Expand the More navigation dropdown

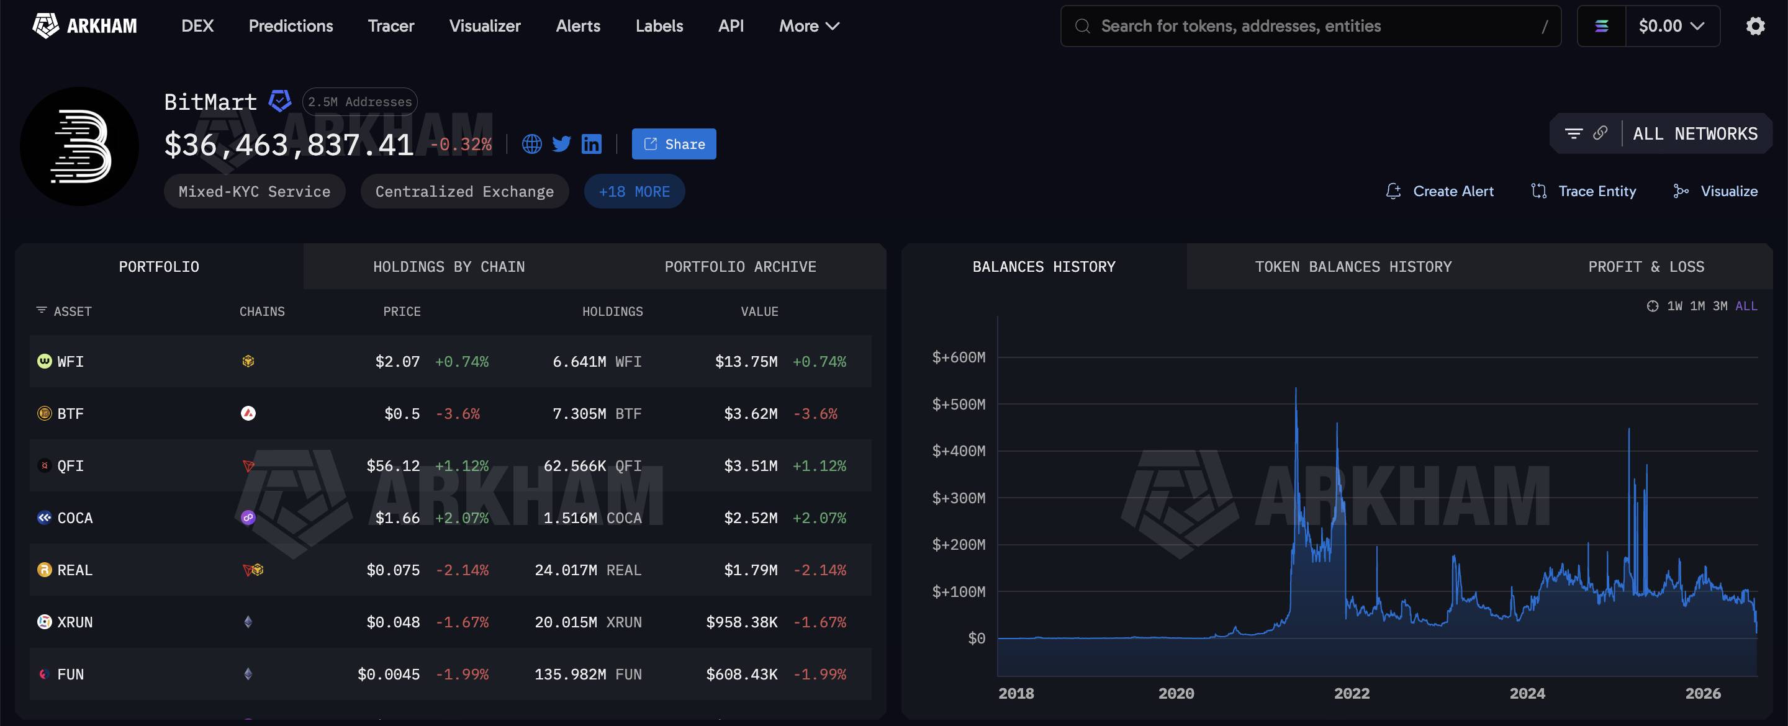pos(808,27)
